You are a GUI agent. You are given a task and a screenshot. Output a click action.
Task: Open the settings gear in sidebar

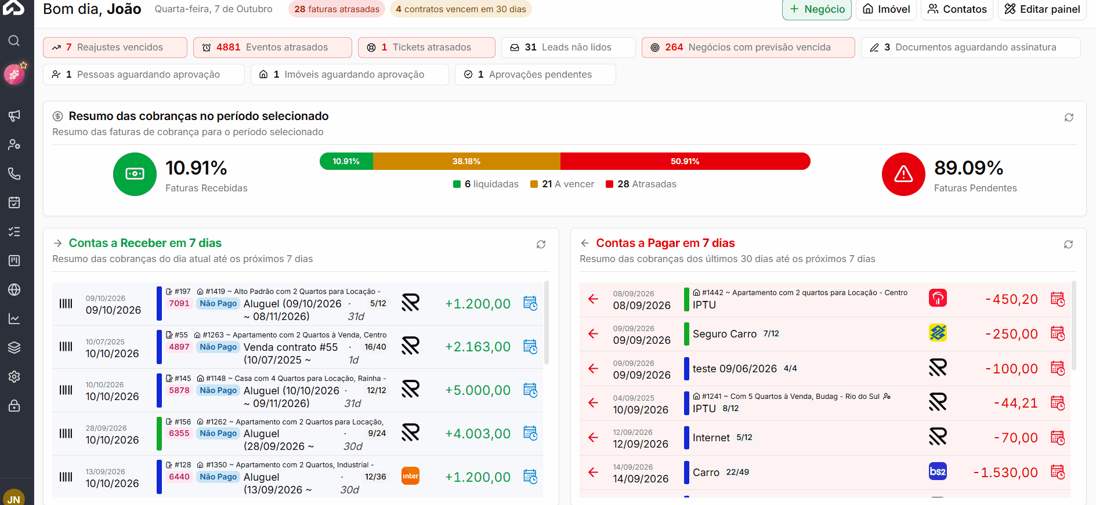14,376
